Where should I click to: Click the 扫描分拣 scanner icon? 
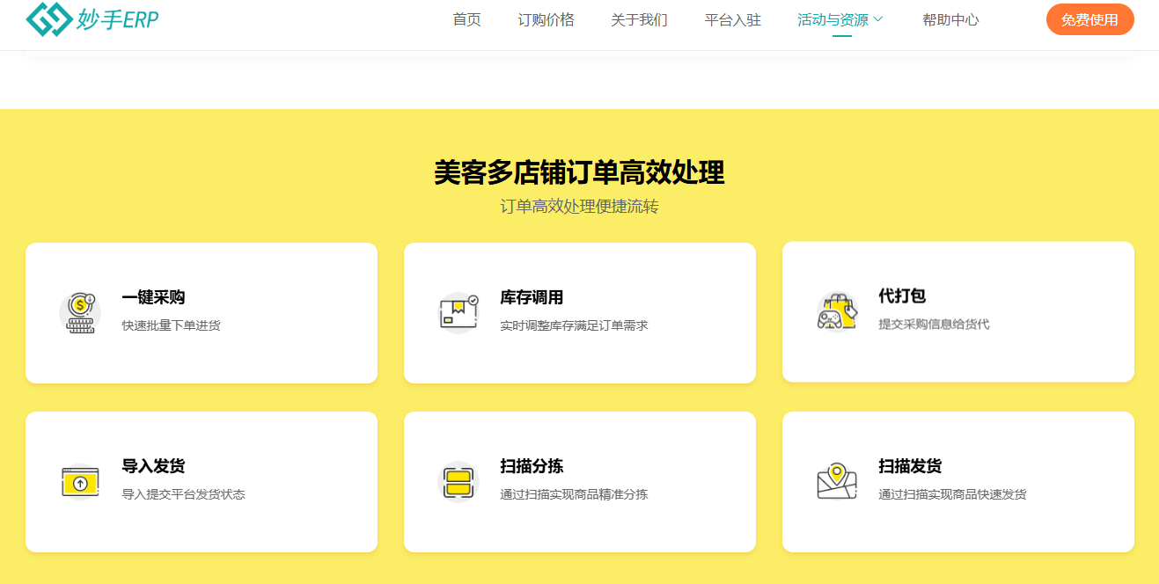tap(458, 481)
